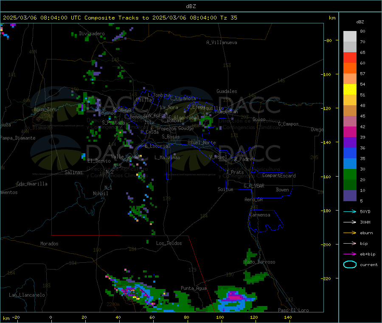
Task: Select the red 60 dBZ color swatch
Action: pyautogui.click(x=350, y=57)
